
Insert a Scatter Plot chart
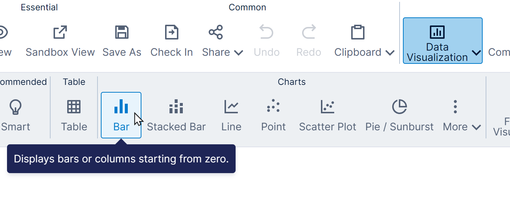coord(327,115)
